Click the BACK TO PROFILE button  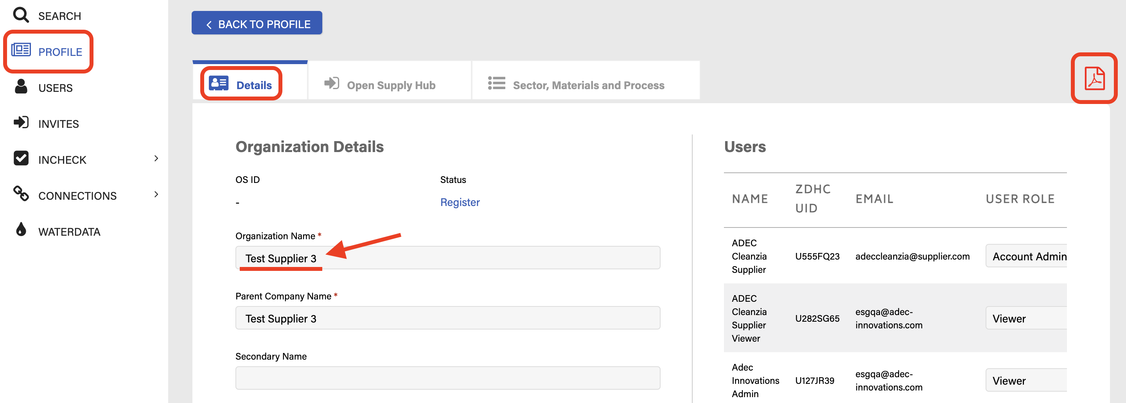257,23
